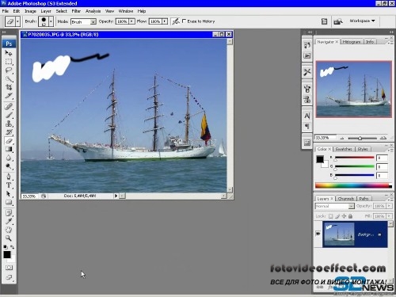Switch to the Channels tab
Screen dimensions: 396x297
point(345,199)
